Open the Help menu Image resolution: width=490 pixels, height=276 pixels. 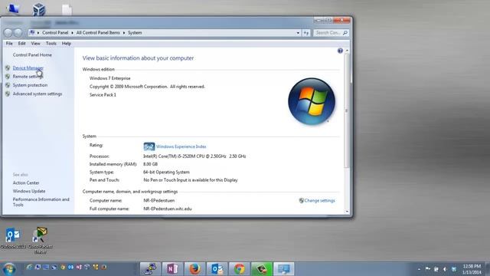tap(67, 44)
